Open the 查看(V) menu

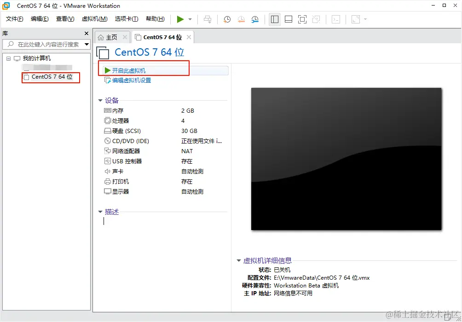(65, 19)
